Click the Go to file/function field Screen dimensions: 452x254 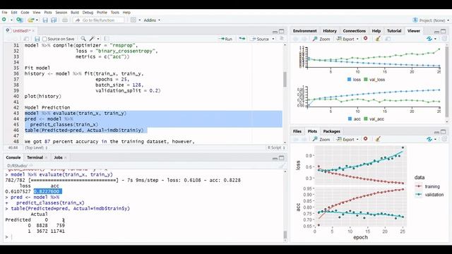coord(99,20)
